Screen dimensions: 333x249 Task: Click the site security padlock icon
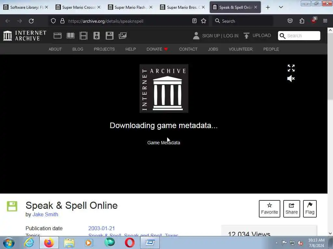[62, 21]
